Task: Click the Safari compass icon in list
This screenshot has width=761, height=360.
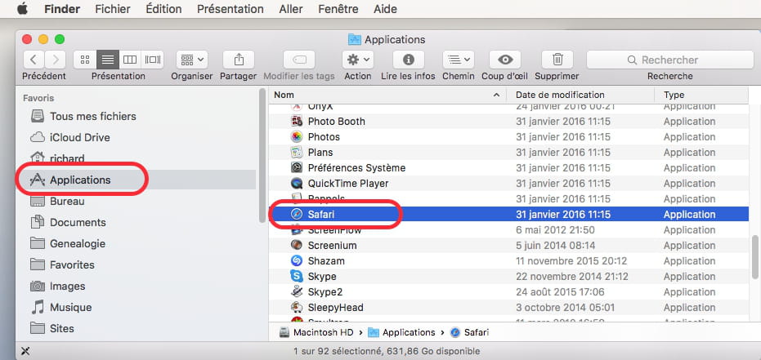Action: click(x=297, y=214)
